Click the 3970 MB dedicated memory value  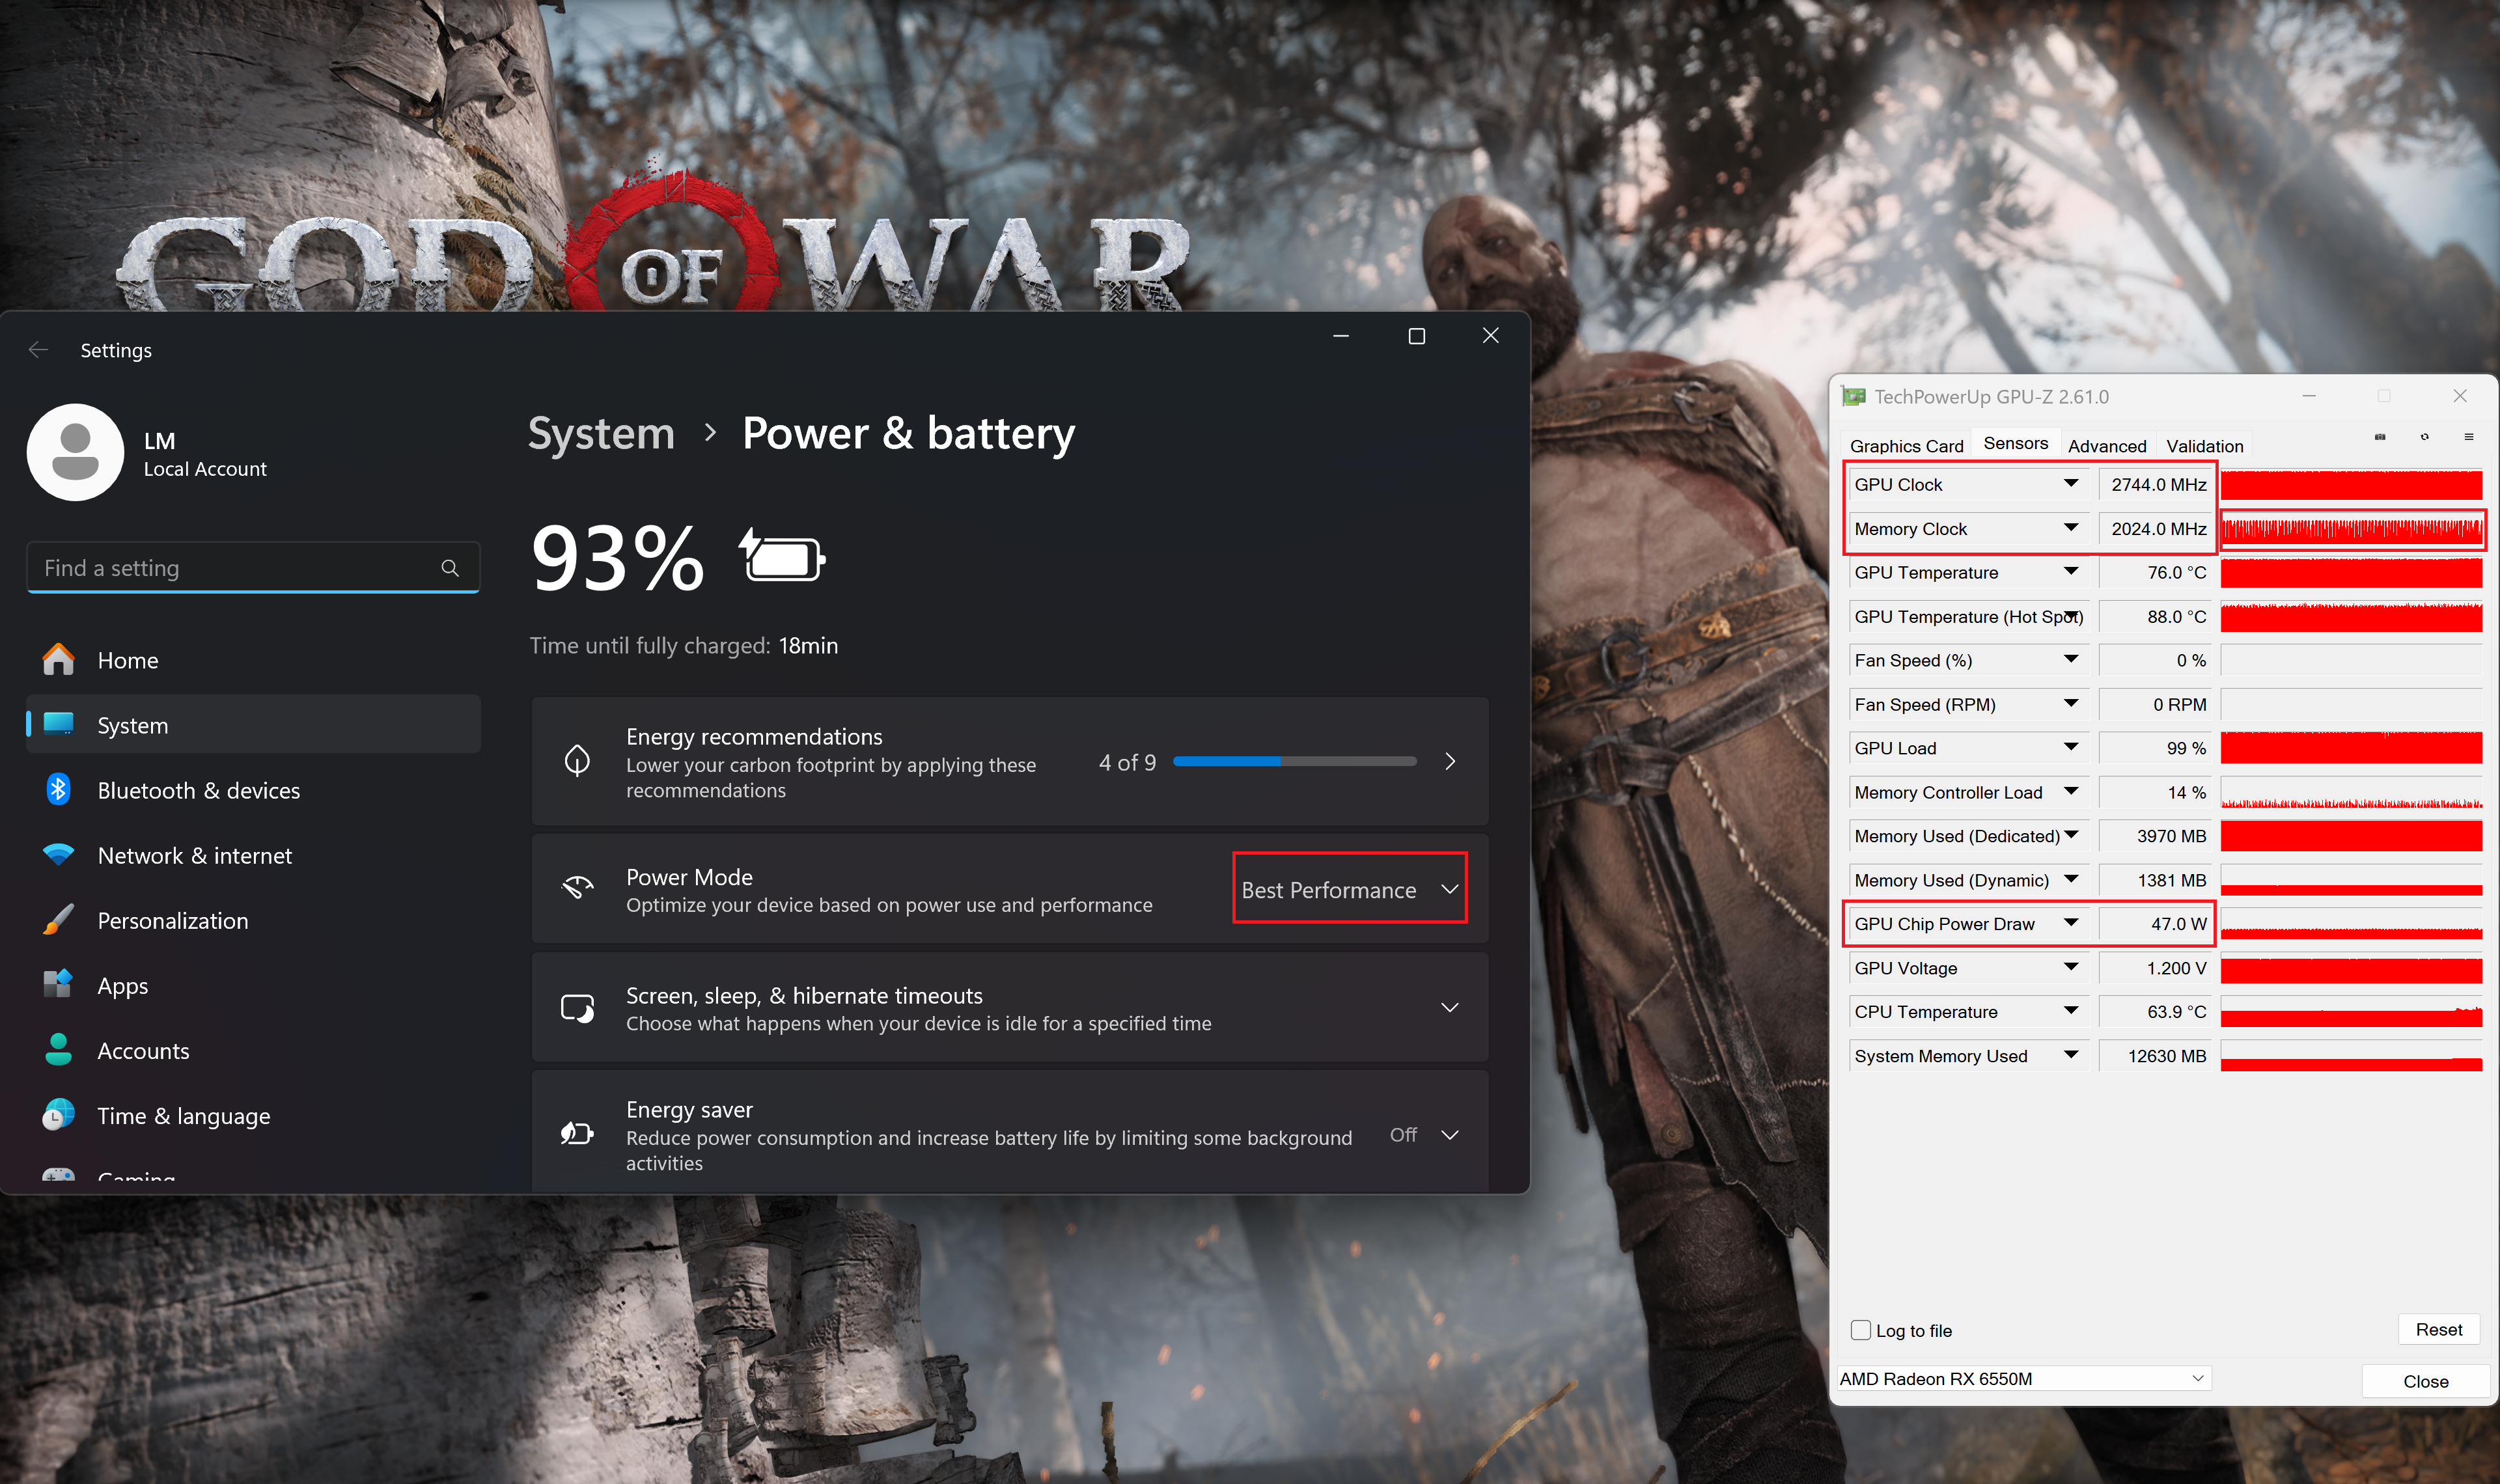pos(2157,835)
